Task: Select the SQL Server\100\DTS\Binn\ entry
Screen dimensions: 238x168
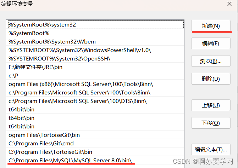Action: (x=95, y=101)
